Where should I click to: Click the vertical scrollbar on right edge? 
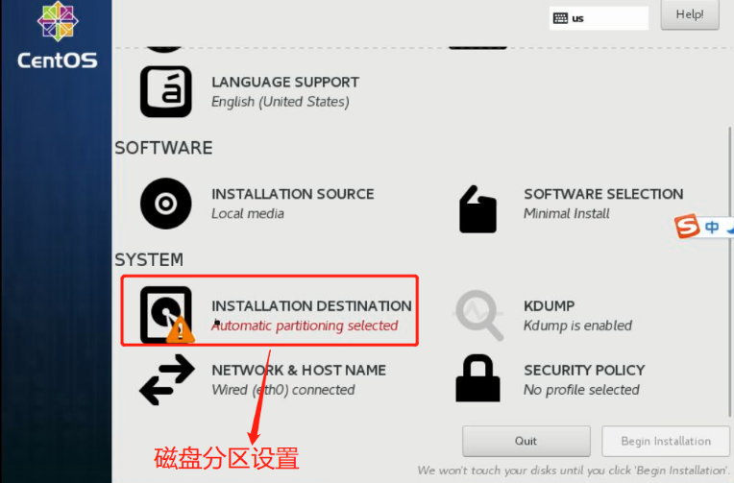(x=729, y=272)
